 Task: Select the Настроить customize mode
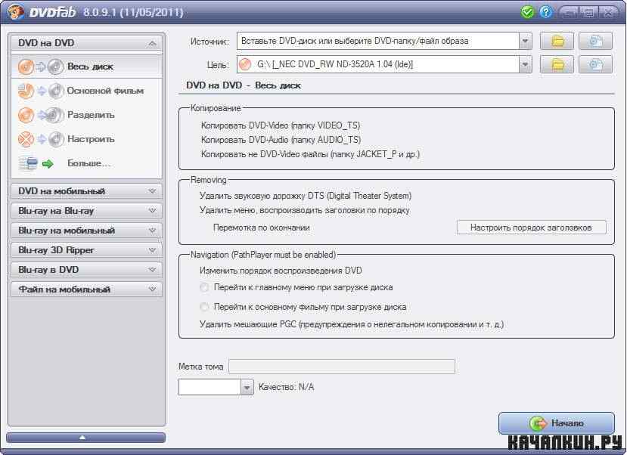point(86,139)
